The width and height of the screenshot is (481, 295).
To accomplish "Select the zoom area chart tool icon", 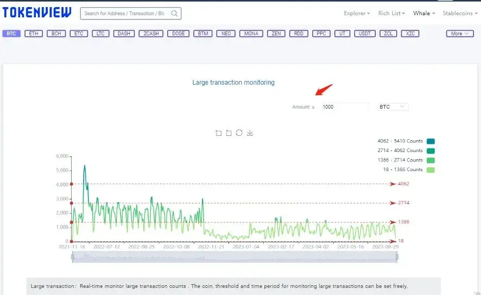I will pos(218,133).
